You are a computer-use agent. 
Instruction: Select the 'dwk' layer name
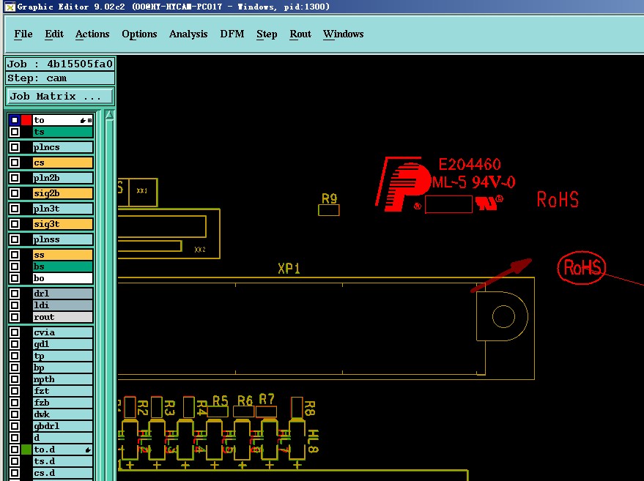click(x=62, y=414)
